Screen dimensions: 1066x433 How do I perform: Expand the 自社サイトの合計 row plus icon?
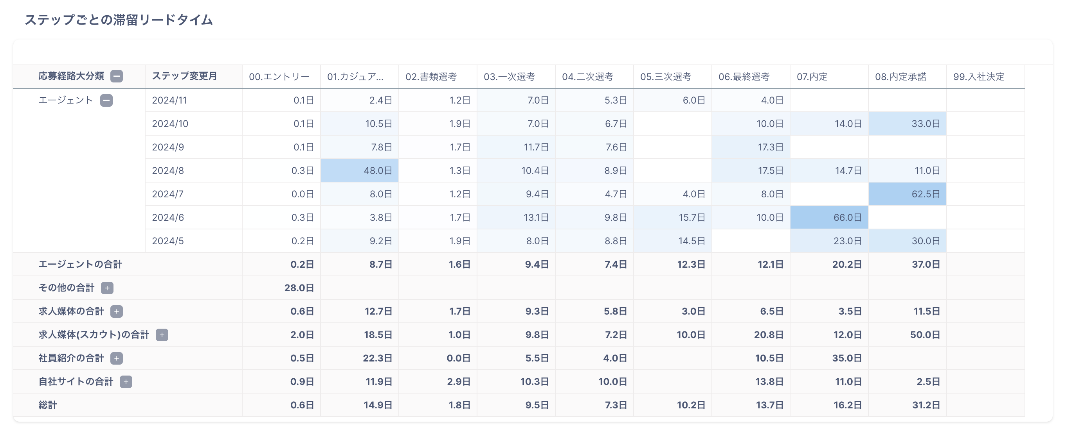click(126, 382)
